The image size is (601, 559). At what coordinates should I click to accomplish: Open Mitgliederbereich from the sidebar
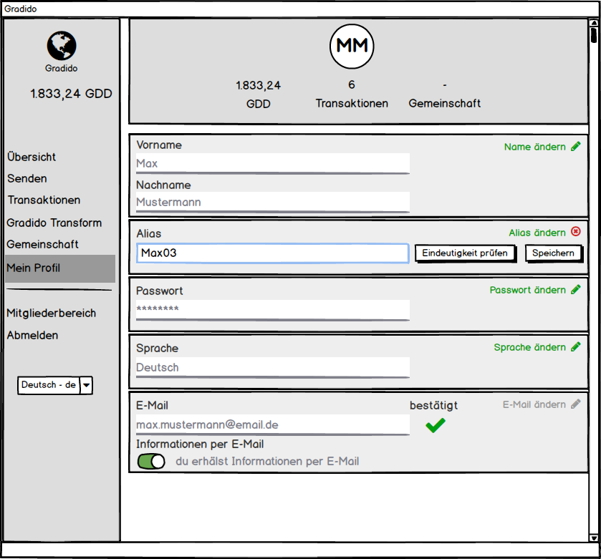tap(52, 313)
